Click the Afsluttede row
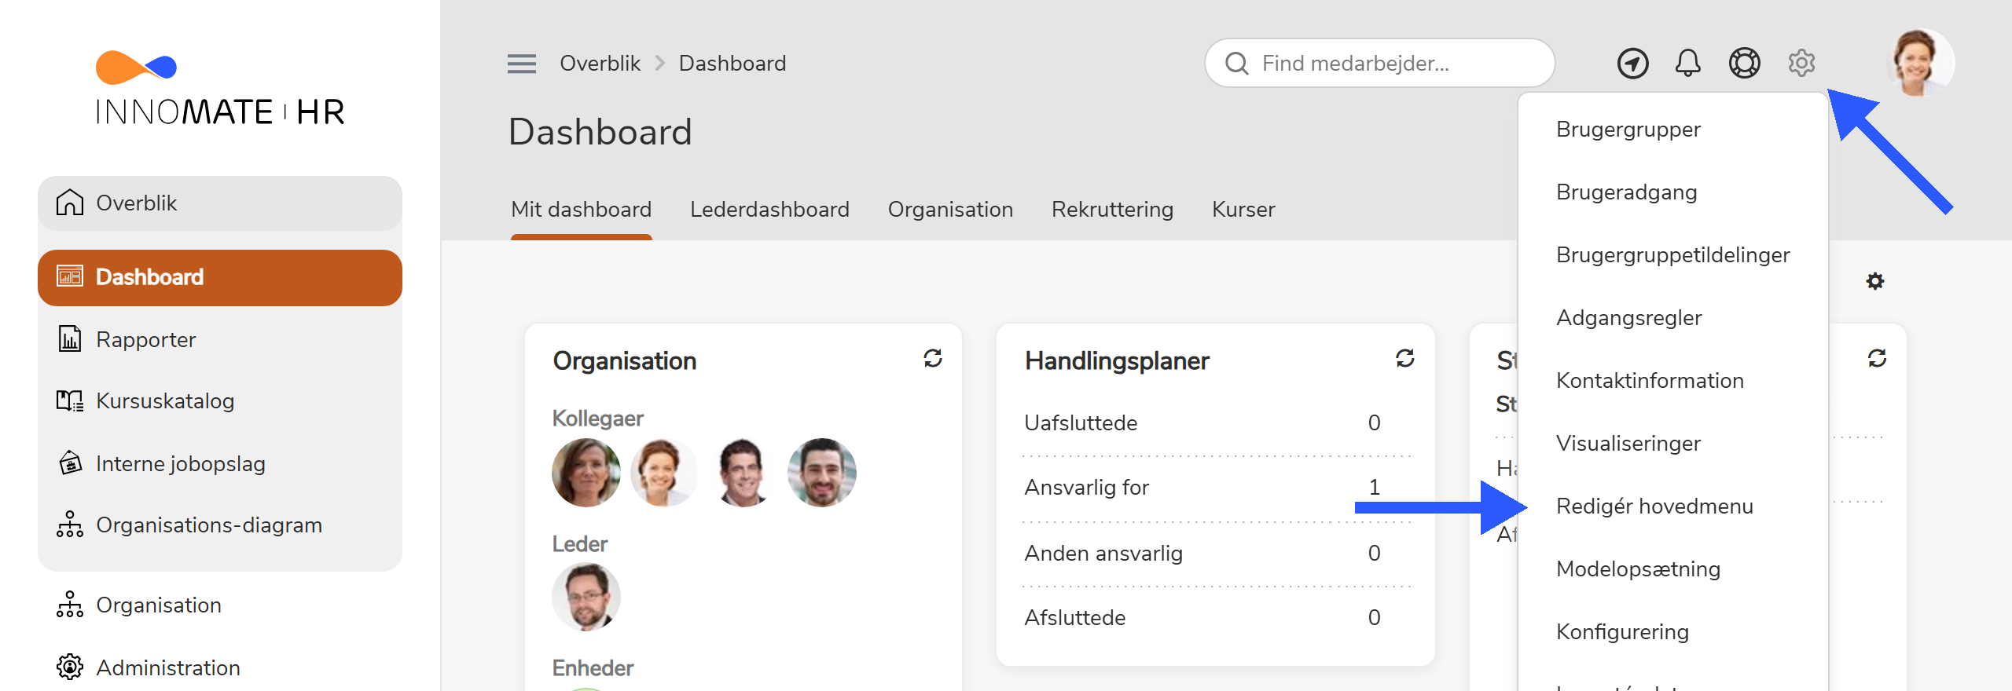 click(x=1216, y=618)
